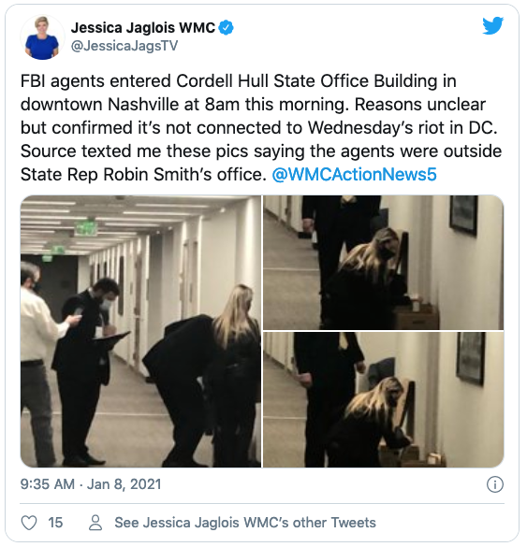Like the tweet with the heart icon

coord(29,523)
